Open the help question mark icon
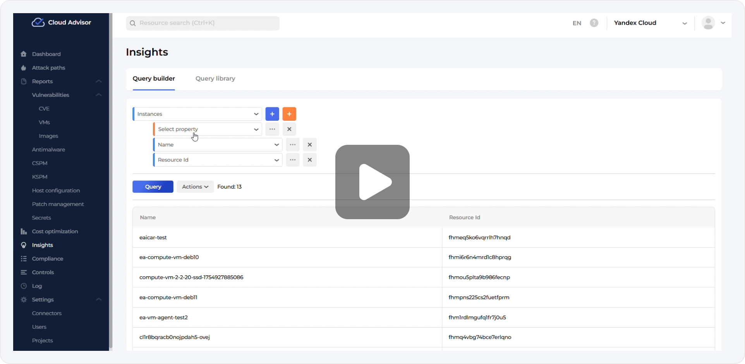The width and height of the screenshot is (745, 364). point(594,23)
